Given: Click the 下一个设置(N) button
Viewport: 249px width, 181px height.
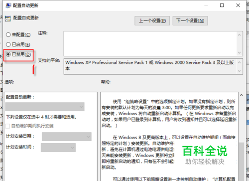Looking at the screenshot, I should click(x=190, y=21).
